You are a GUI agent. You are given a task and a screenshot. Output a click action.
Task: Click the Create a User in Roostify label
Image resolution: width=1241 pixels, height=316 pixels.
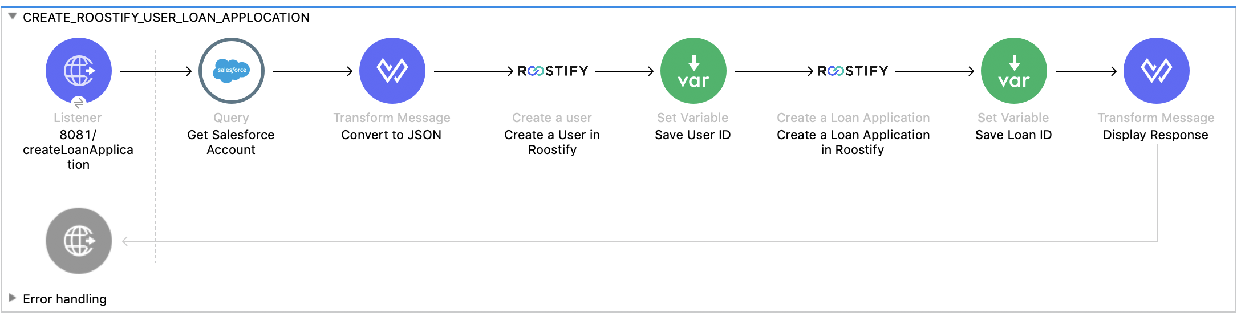552,142
